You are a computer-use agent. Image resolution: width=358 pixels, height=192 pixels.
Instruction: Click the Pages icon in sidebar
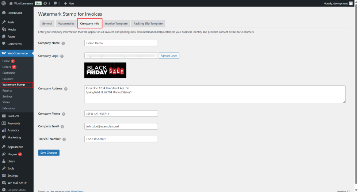(4, 37)
